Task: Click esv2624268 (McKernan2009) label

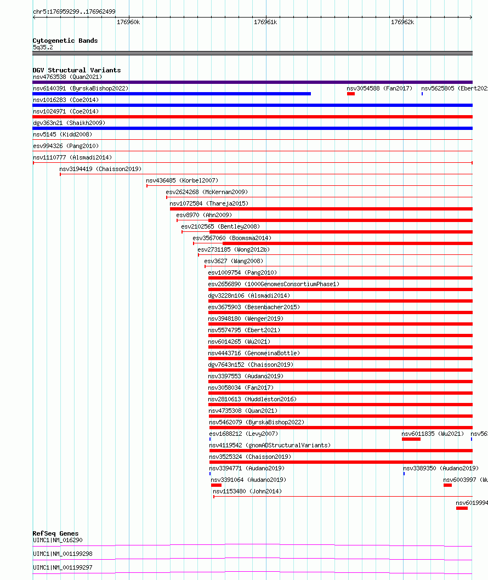Action: (x=207, y=192)
